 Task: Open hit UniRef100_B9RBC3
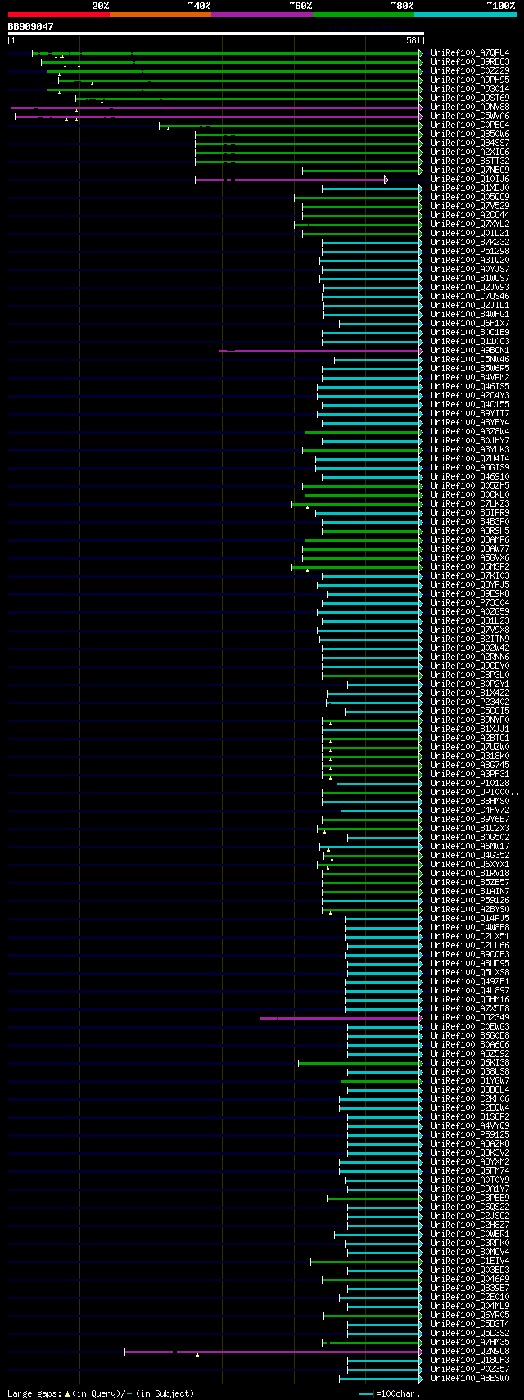(470, 62)
